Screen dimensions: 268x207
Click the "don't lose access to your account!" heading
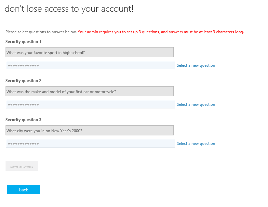click(69, 9)
